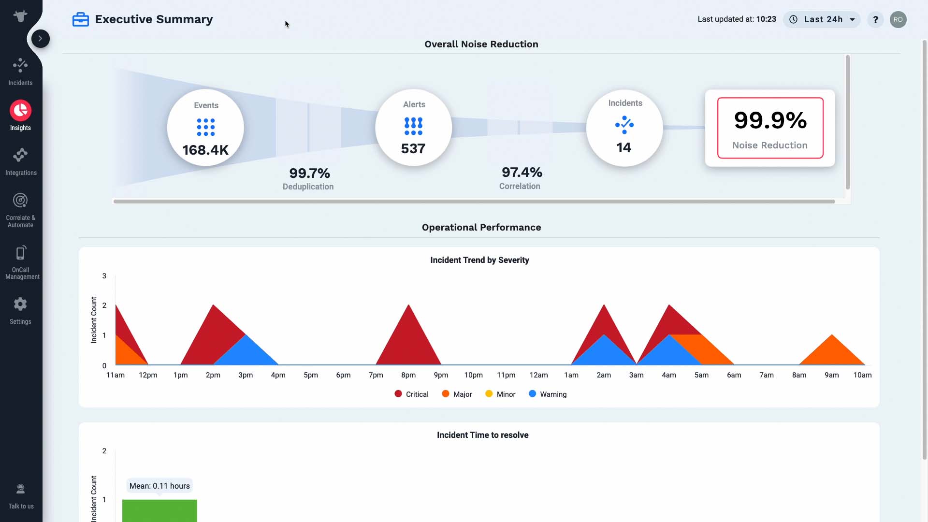928x522 pixels.
Task: Click the Incidents check icon in funnel
Action: 624,125
